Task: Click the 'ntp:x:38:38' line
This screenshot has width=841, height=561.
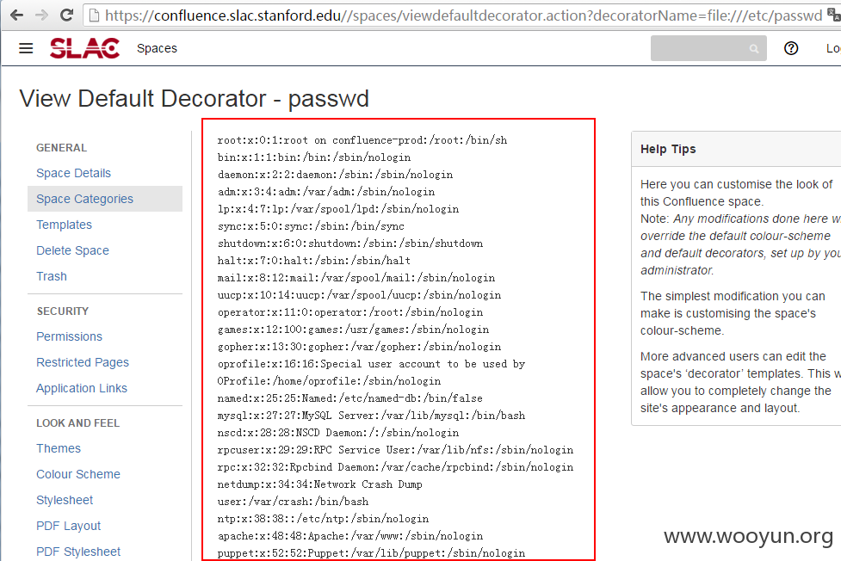Action: pos(323,519)
